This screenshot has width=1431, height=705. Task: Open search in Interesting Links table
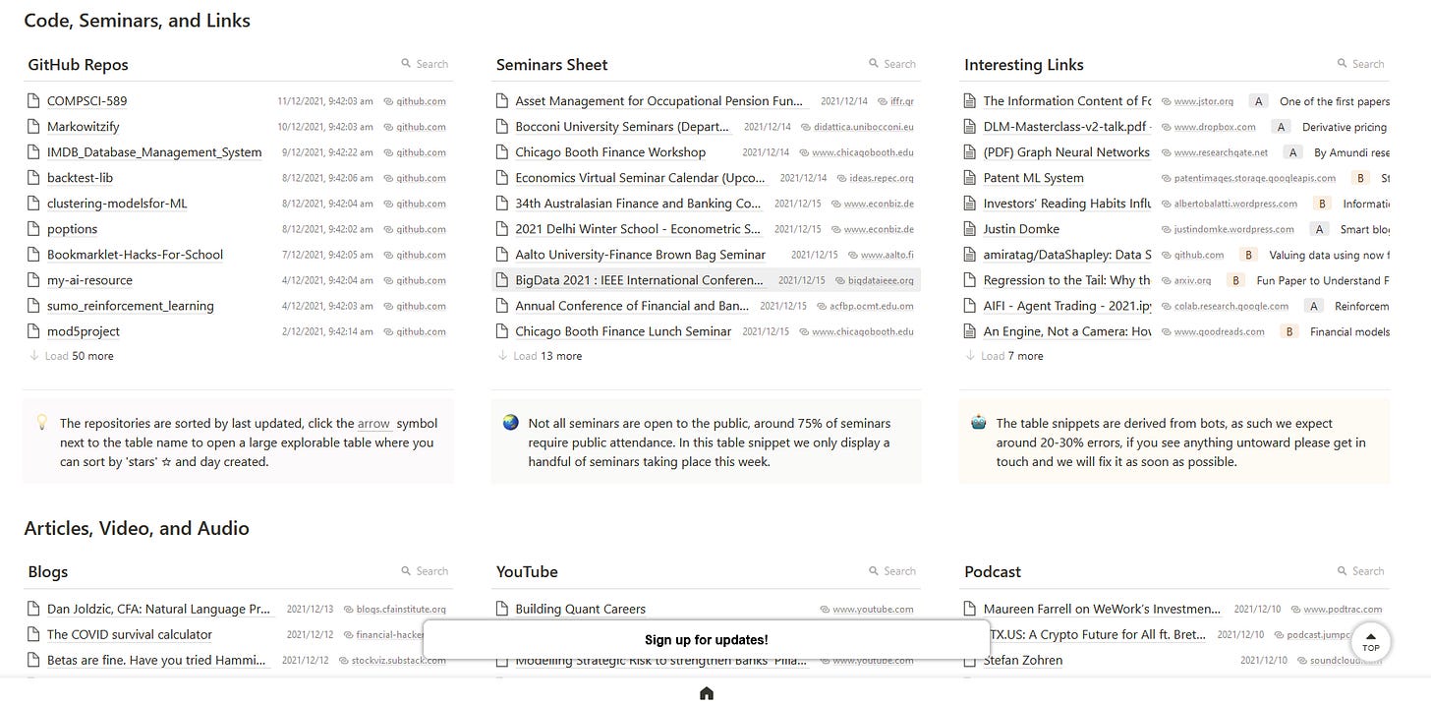(x=1360, y=64)
